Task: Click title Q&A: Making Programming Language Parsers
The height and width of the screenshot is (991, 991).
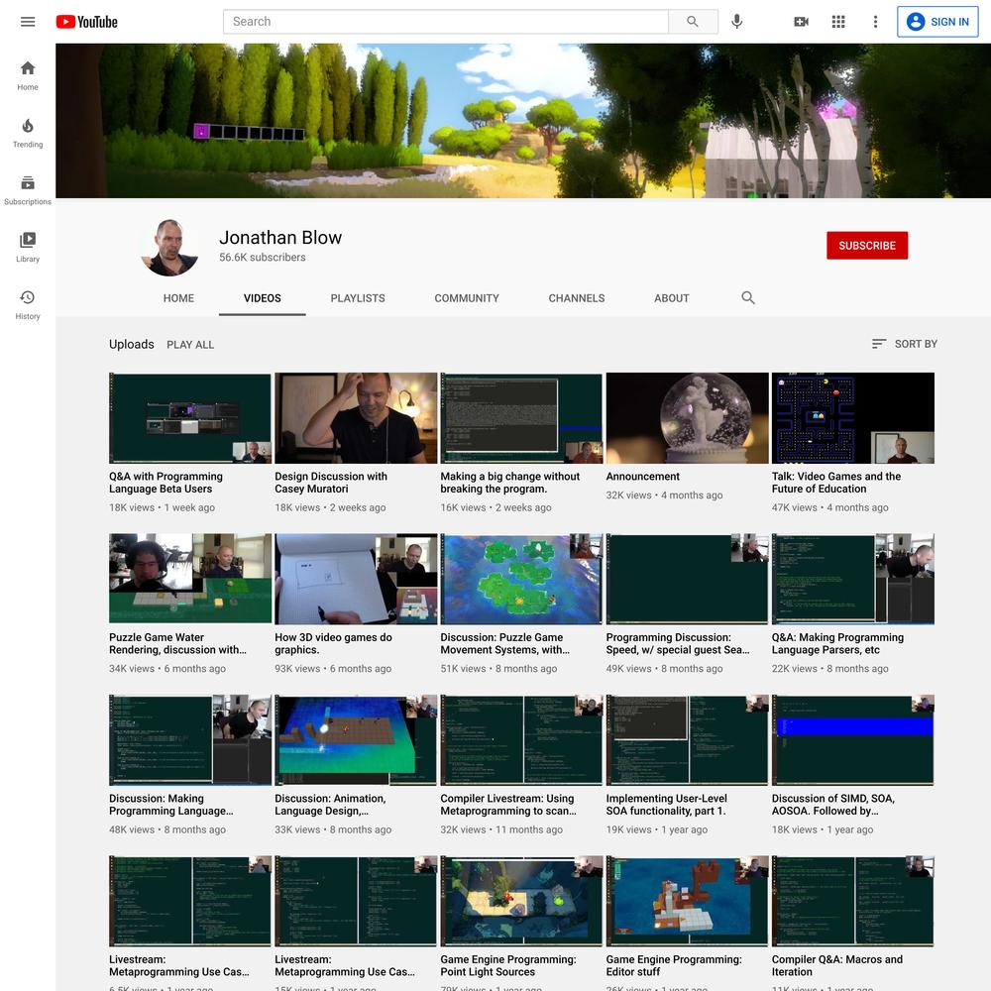Action: pyautogui.click(x=837, y=643)
